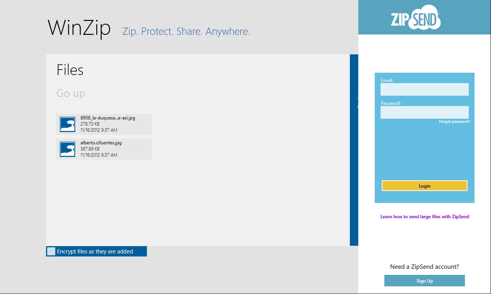
Task: Click the date under alberto.cifuentes.jpg
Action: [x=99, y=155]
